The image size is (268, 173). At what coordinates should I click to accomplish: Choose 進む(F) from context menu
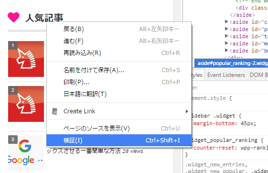[x=119, y=41]
